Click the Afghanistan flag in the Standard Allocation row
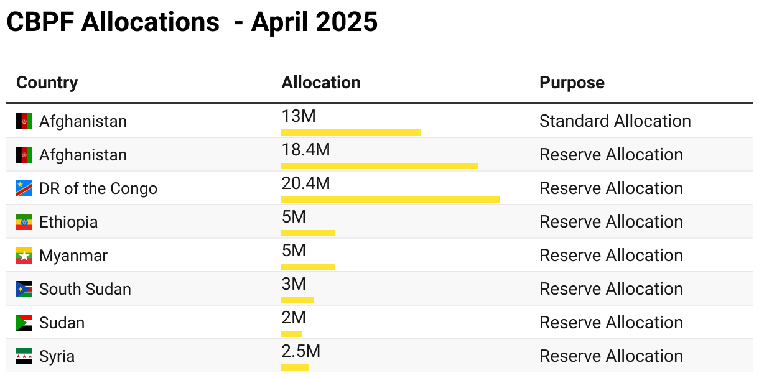759x378 pixels. click(x=24, y=121)
